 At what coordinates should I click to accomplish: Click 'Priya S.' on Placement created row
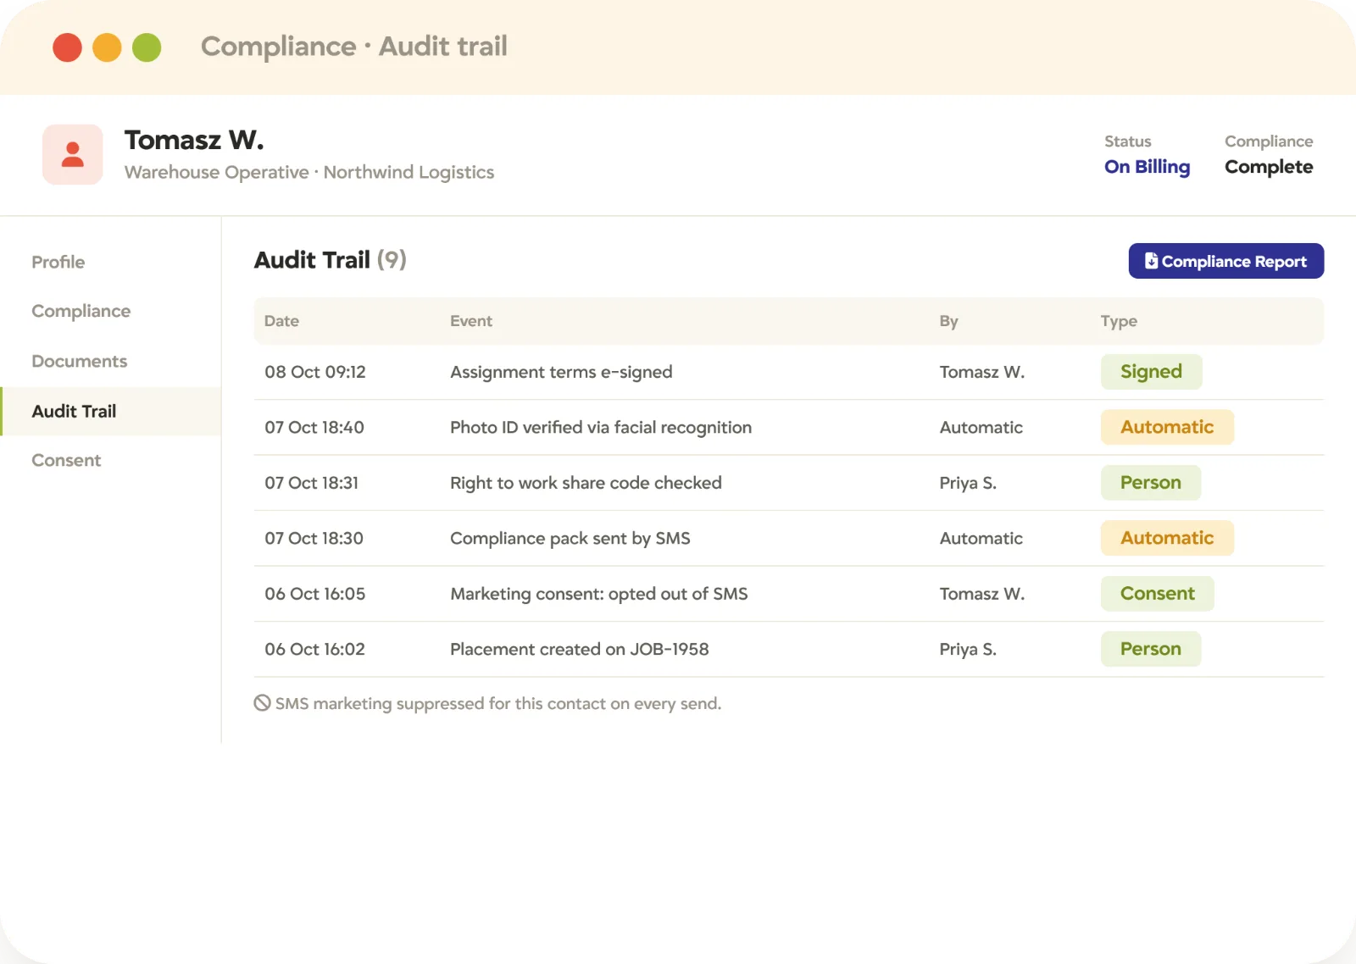coord(968,649)
